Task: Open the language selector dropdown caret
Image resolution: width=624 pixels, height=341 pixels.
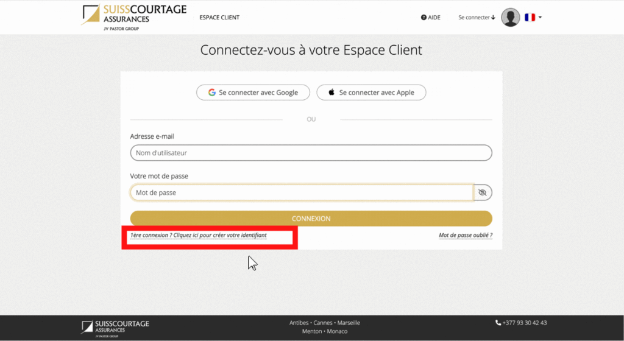Action: (x=540, y=18)
